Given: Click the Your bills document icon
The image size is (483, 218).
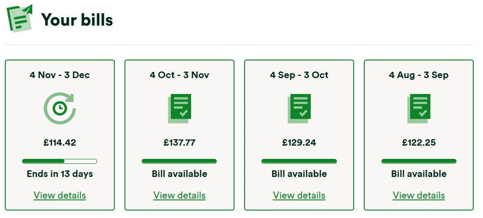Looking at the screenshot, I should coord(19,18).
